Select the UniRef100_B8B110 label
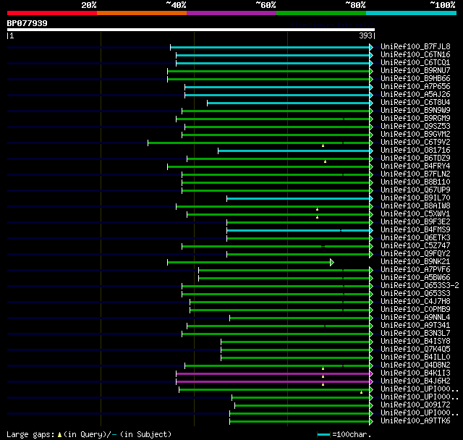The height and width of the screenshot is (440, 463). [415, 182]
